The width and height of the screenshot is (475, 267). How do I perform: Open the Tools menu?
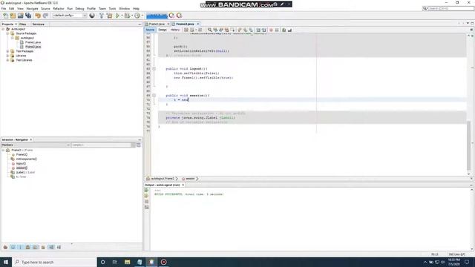[112, 8]
